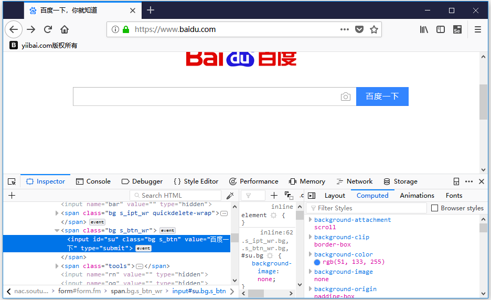
Task: Expand the background-clip computed property
Action: click(311, 237)
